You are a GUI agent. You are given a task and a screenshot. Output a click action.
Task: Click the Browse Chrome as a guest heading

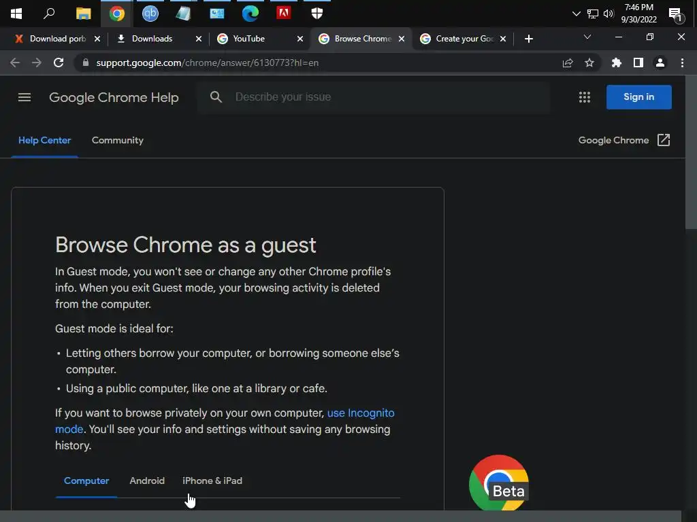[185, 245]
